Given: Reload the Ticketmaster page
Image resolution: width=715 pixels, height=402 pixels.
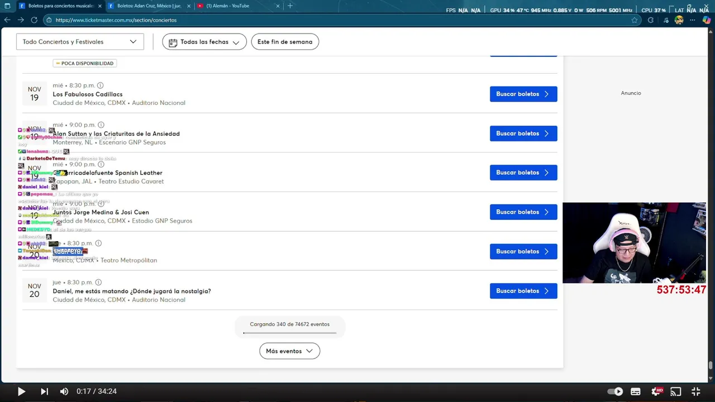Looking at the screenshot, I should tap(34, 20).
